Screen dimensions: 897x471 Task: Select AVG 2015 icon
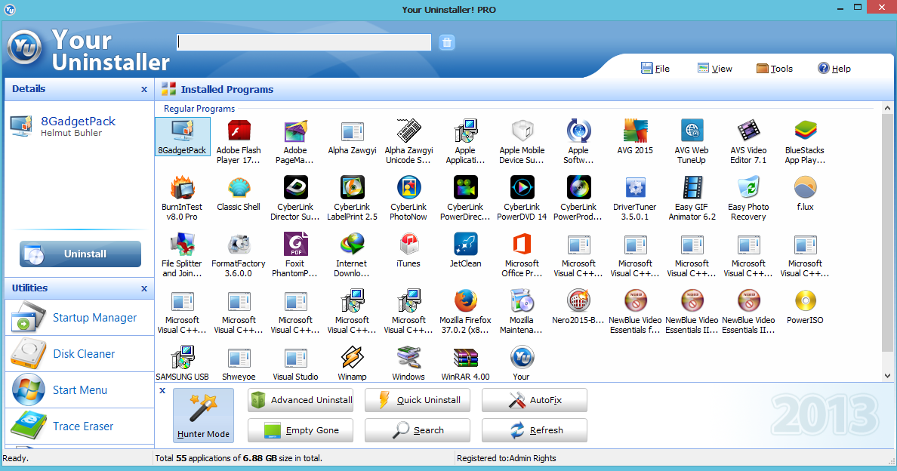(x=635, y=131)
